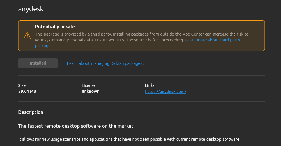Select the Potentially unsafe heading
Image resolution: width=281 pixels, height=146 pixels.
pos(55,27)
